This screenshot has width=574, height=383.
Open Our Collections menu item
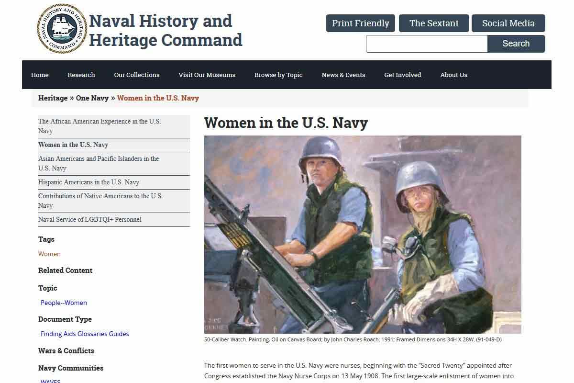[x=137, y=75]
